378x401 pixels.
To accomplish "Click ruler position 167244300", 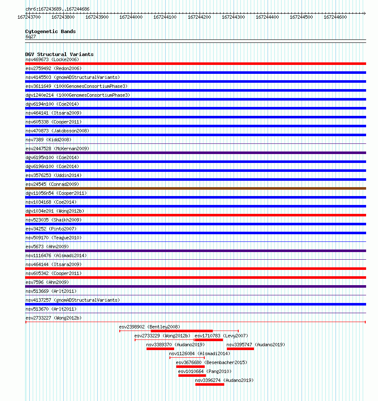I will 233,17.
